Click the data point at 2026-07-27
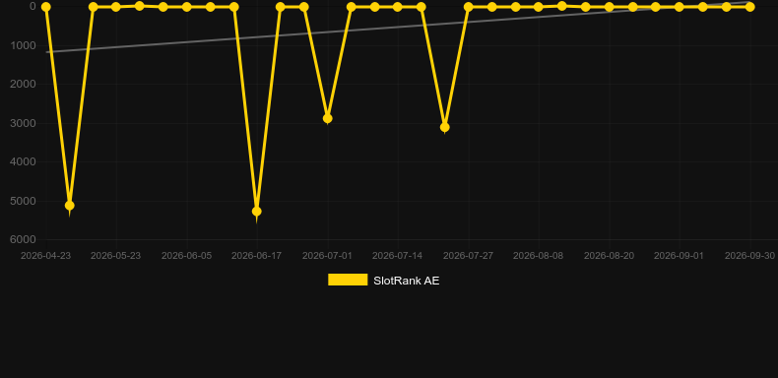 click(468, 7)
